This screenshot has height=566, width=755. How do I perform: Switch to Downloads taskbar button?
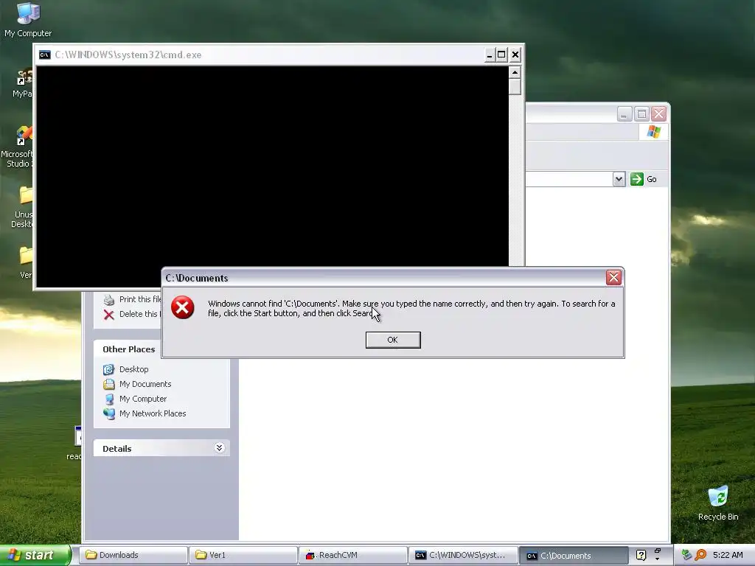(x=133, y=555)
